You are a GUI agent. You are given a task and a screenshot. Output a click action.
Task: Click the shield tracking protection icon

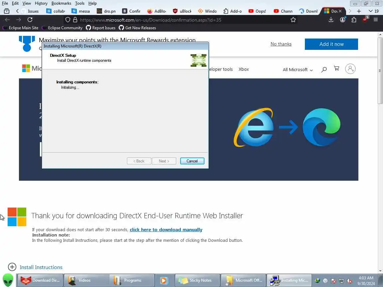click(68, 20)
